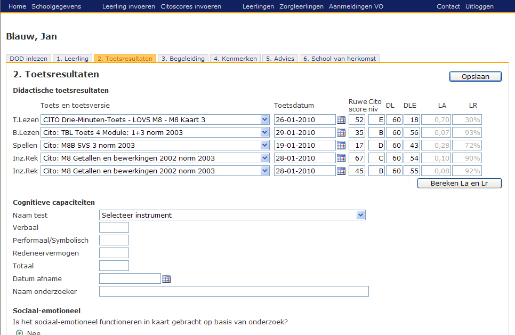Click Uitloggen to log out
Screen dimensions: 515x335
[x=479, y=6]
